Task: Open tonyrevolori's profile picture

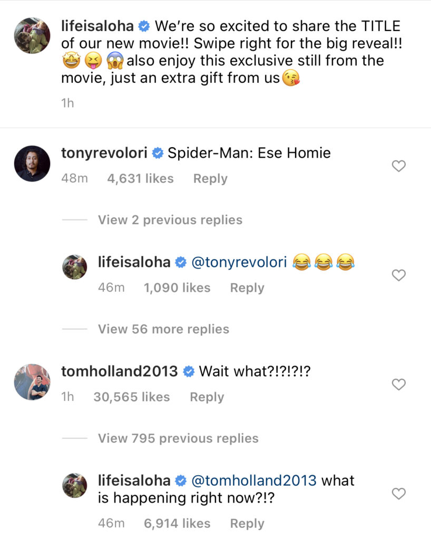Action: pyautogui.click(x=32, y=163)
